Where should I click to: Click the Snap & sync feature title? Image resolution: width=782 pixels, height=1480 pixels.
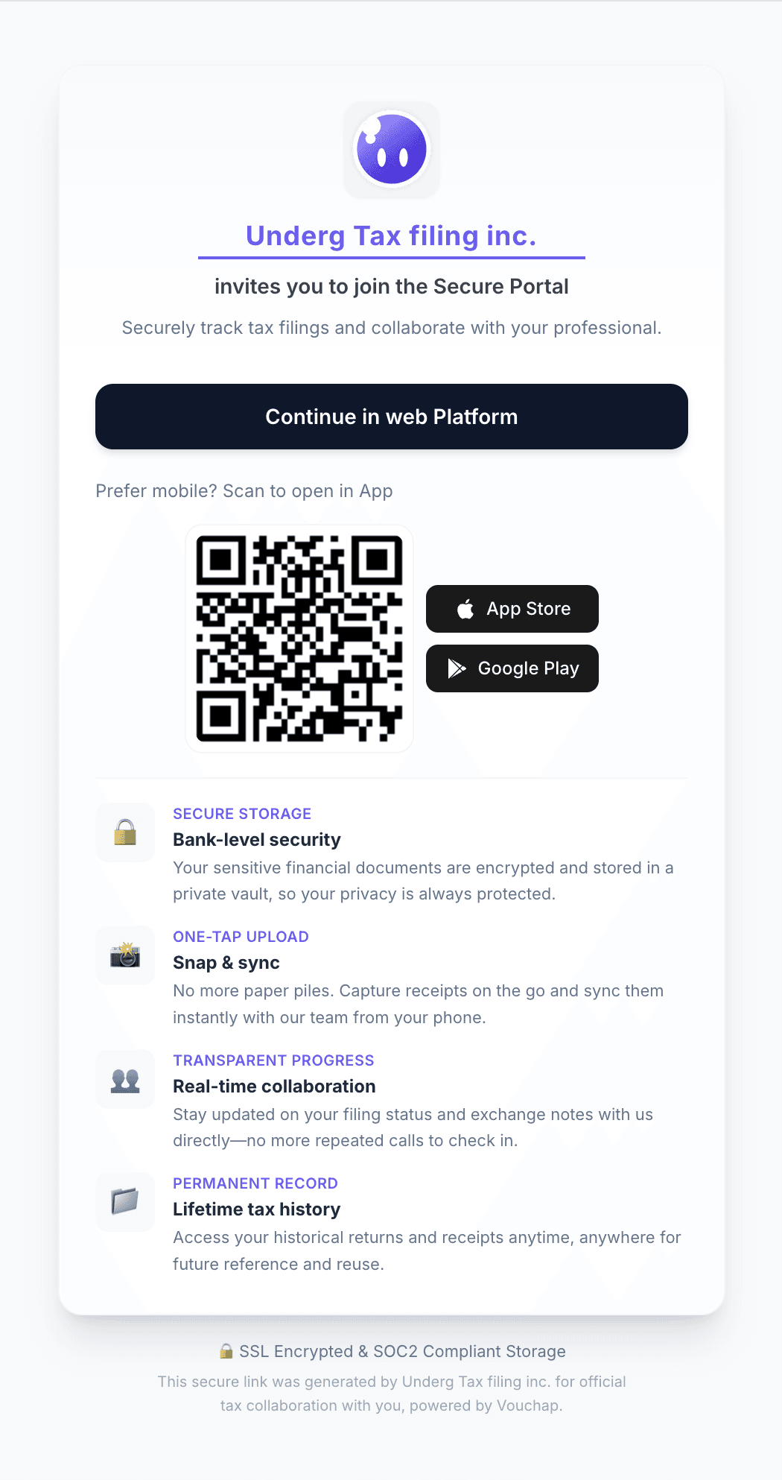[x=226, y=963]
